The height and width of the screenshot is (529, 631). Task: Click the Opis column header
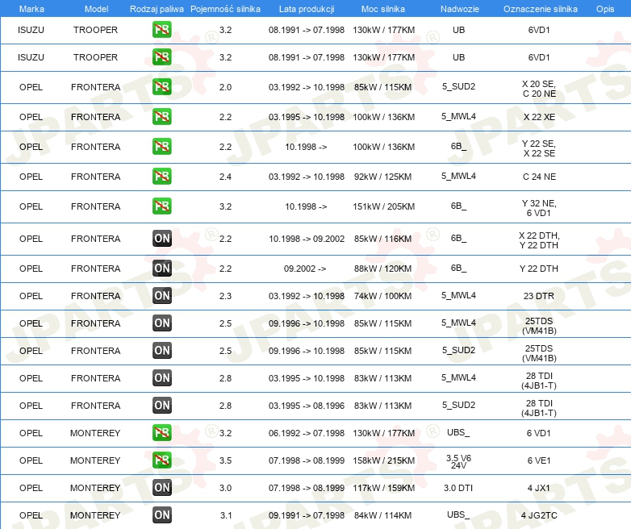(x=605, y=9)
